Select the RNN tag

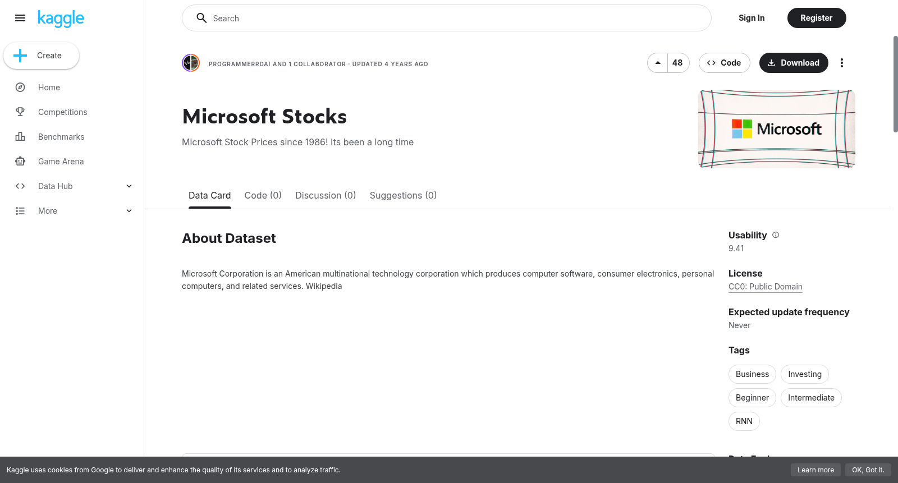click(x=744, y=421)
